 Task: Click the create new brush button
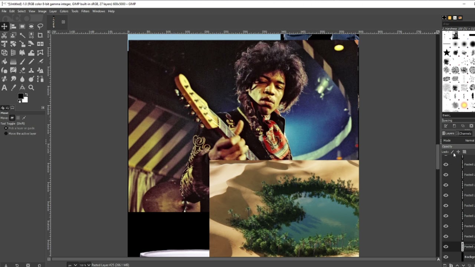point(454,126)
